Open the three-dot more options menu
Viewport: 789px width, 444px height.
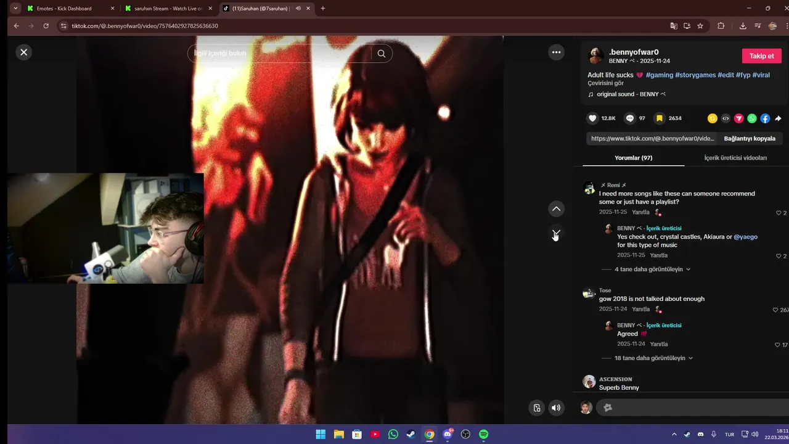pyautogui.click(x=556, y=52)
